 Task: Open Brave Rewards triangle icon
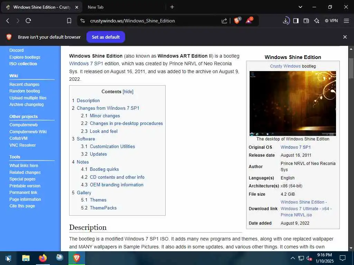[249, 20]
